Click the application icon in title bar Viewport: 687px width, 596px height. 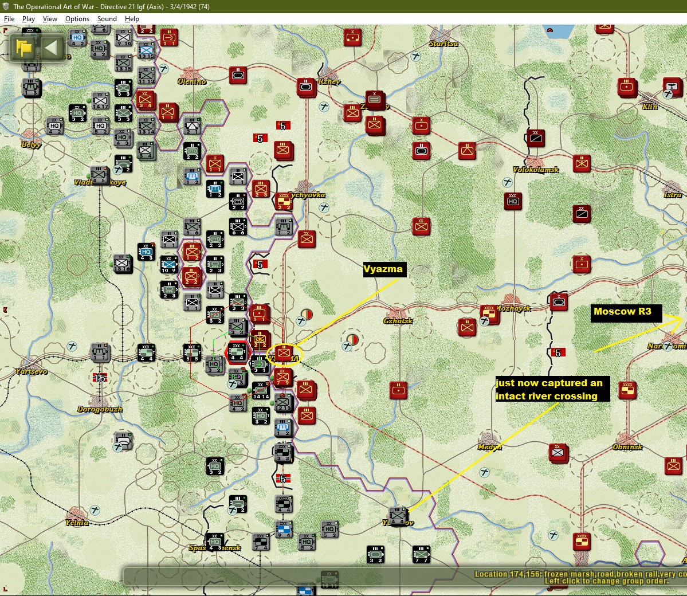(x=6, y=6)
